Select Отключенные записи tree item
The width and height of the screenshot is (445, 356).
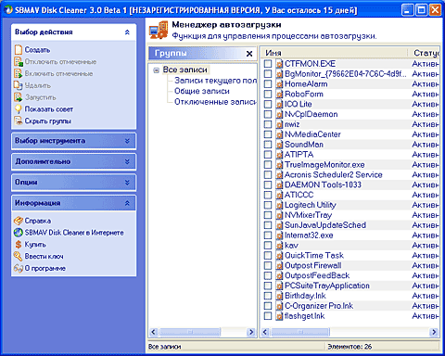215,102
